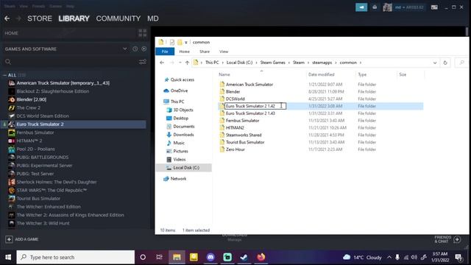
Task: Open the View ribbon tab in Explorer
Action: [224, 52]
